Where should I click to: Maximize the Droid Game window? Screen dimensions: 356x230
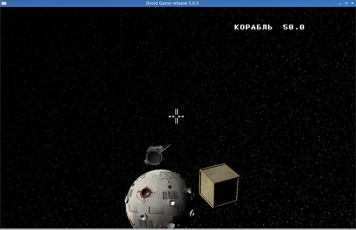click(x=345, y=3)
